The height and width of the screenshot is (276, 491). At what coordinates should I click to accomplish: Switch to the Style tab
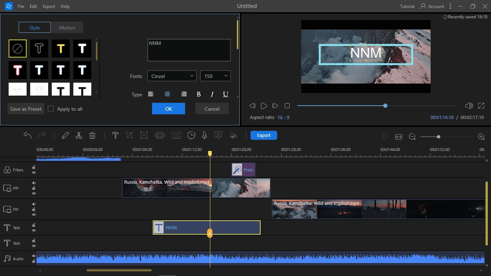(35, 28)
